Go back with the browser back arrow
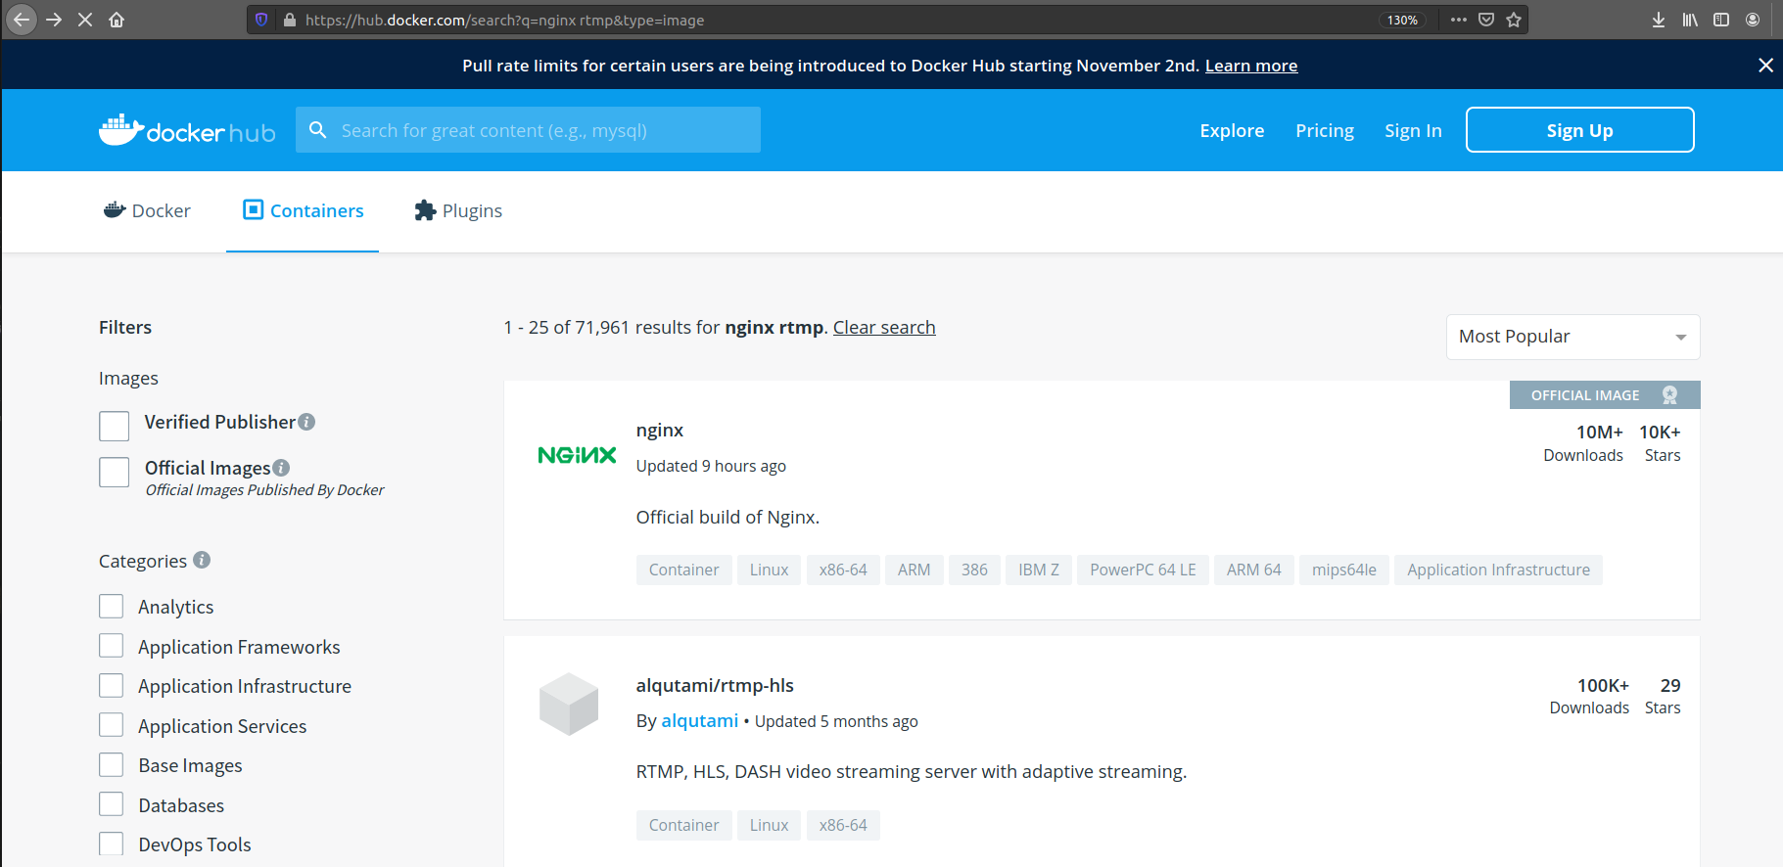The height and width of the screenshot is (867, 1783). click(x=22, y=20)
